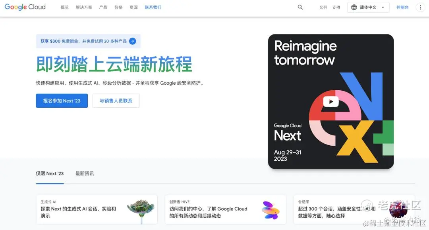Viewport: 429px width, 230px height.
Task: Click the Aug 29–31 2023 date text
Action: coord(287,156)
